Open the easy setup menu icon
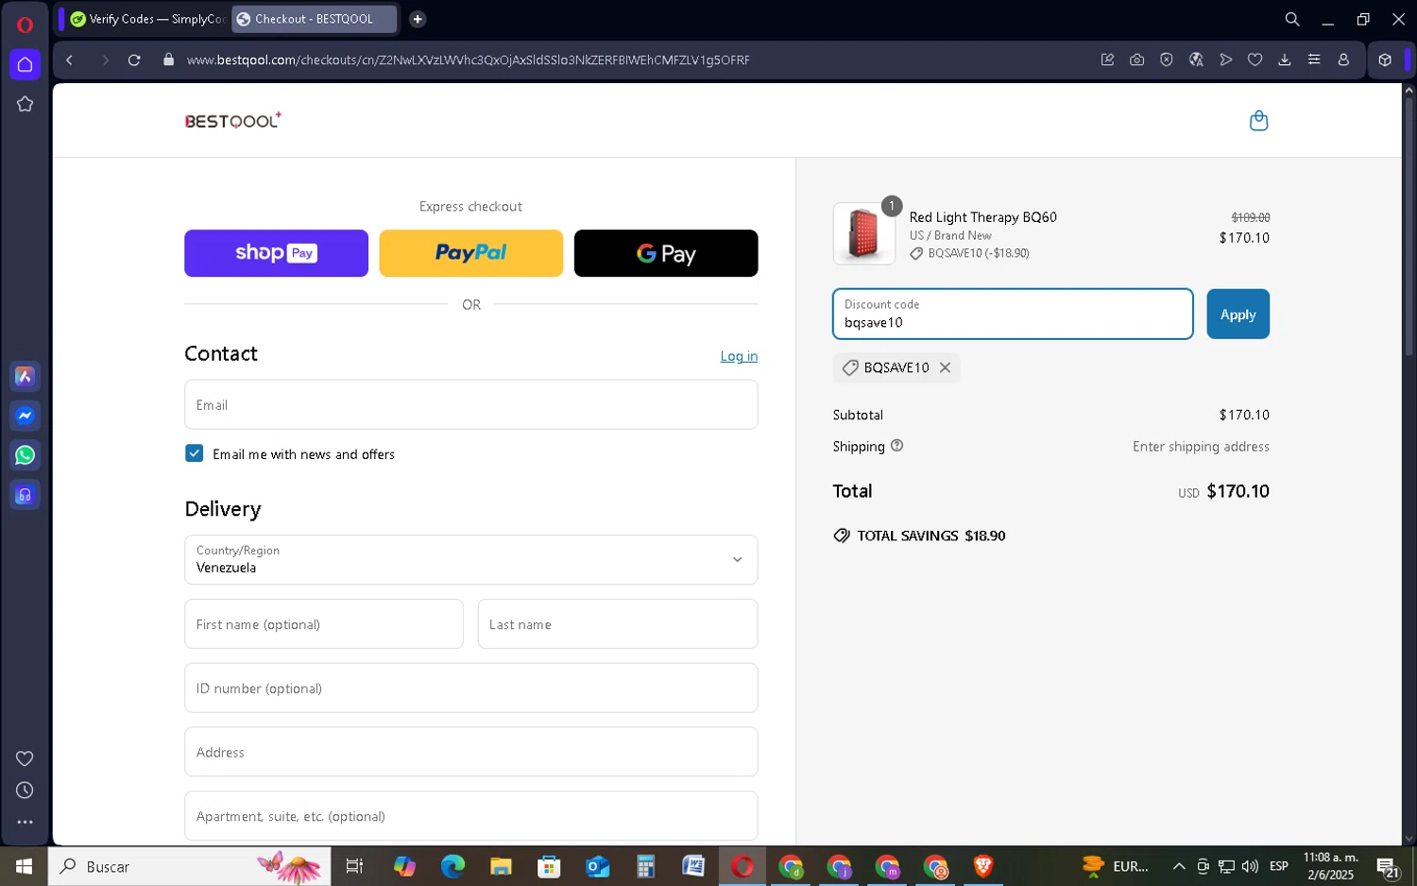Image resolution: width=1417 pixels, height=886 pixels. [x=1314, y=60]
